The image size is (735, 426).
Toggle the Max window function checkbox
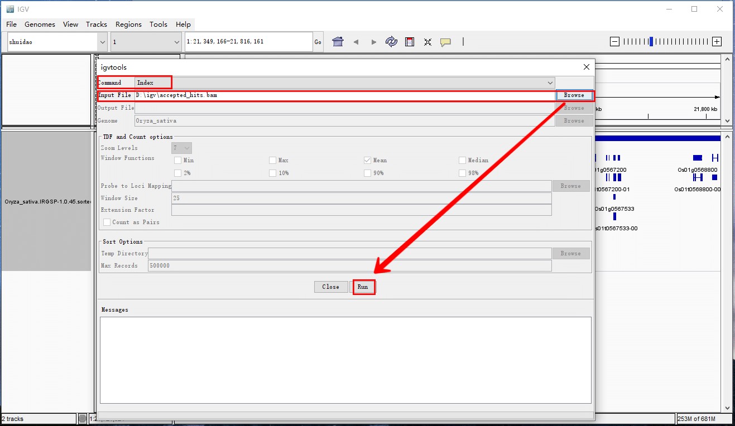[x=272, y=160]
